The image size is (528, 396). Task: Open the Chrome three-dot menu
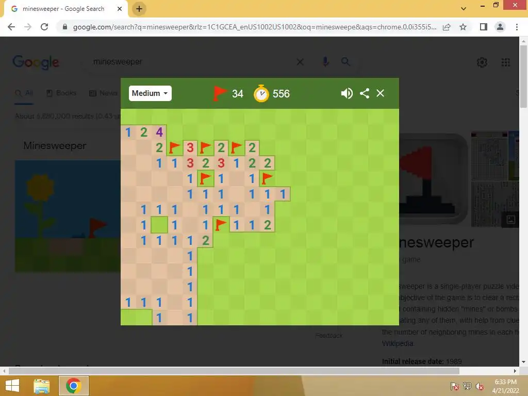(x=517, y=27)
